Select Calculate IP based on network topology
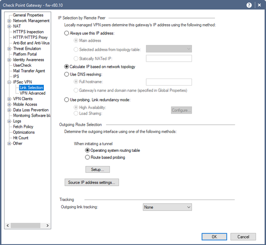 66,67
